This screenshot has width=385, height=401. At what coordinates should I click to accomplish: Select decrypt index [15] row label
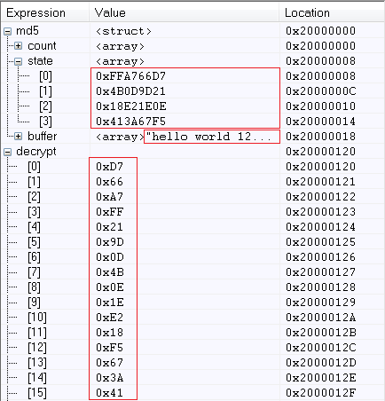[x=37, y=393]
